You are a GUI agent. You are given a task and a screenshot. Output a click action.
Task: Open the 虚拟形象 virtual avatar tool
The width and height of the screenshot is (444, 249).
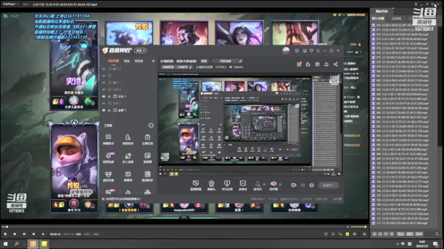click(x=108, y=176)
